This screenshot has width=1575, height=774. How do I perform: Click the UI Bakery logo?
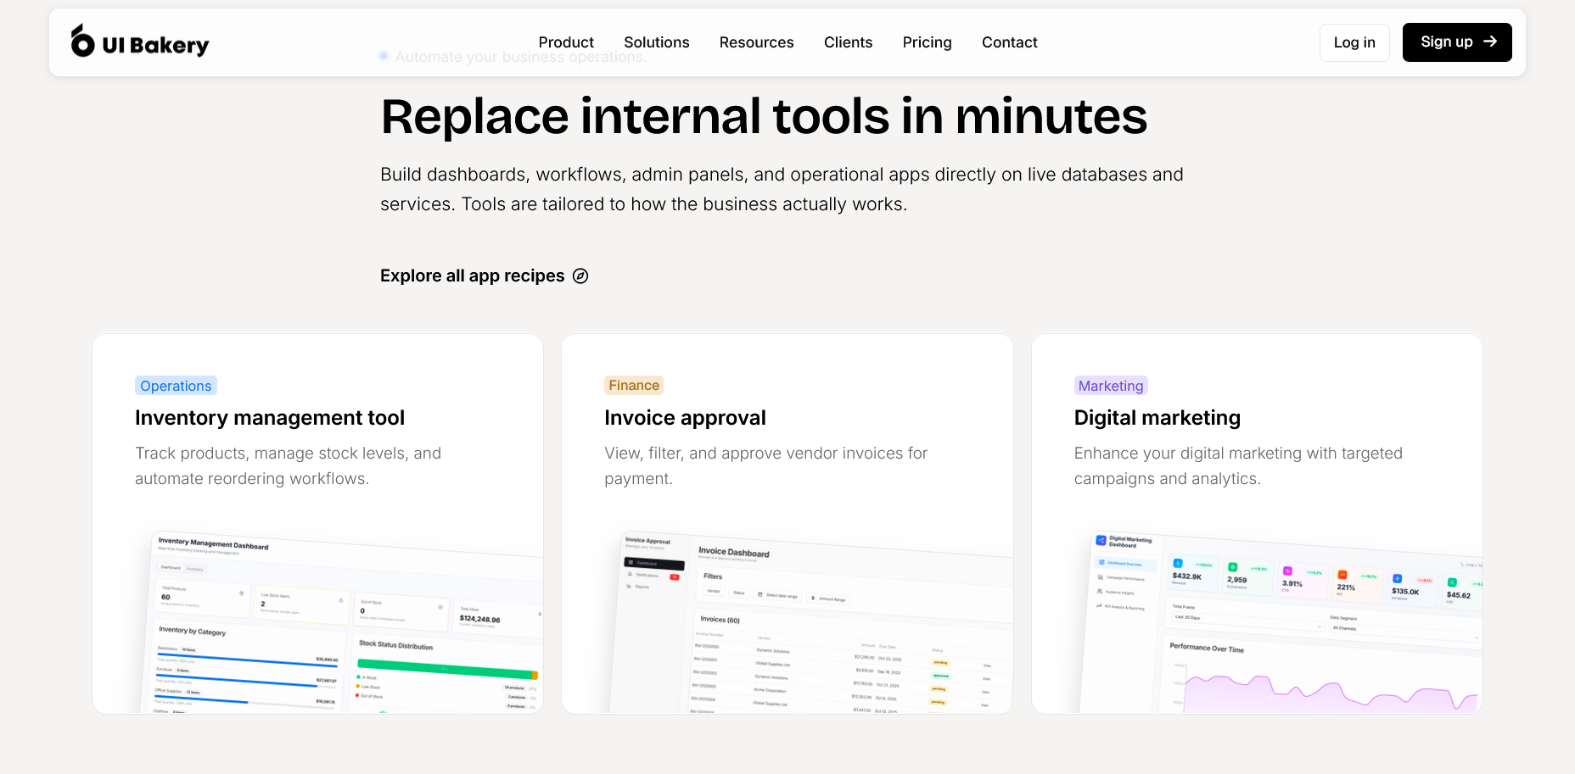coord(140,42)
